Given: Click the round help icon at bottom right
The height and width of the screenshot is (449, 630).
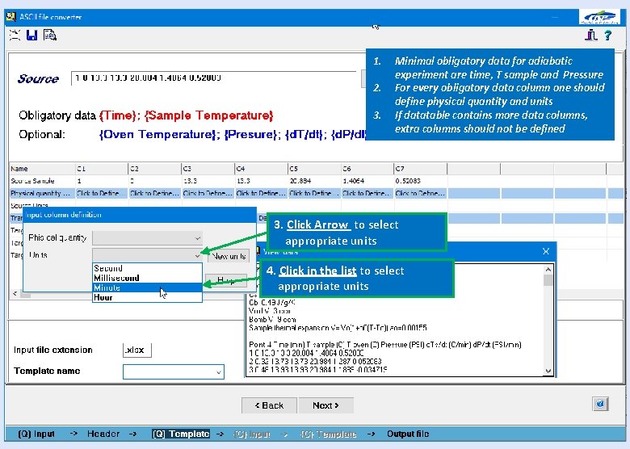Looking at the screenshot, I should (x=600, y=404).
